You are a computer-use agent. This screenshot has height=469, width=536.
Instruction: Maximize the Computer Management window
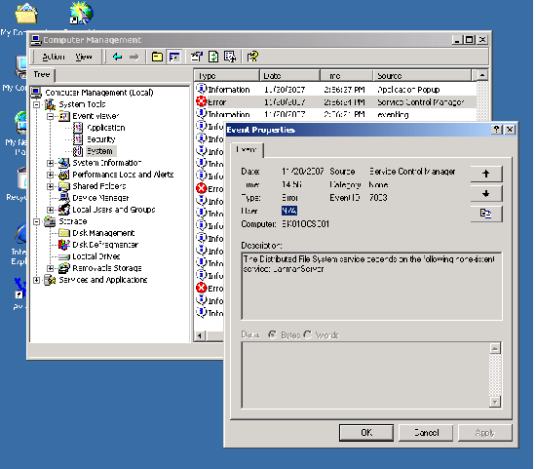[470, 40]
